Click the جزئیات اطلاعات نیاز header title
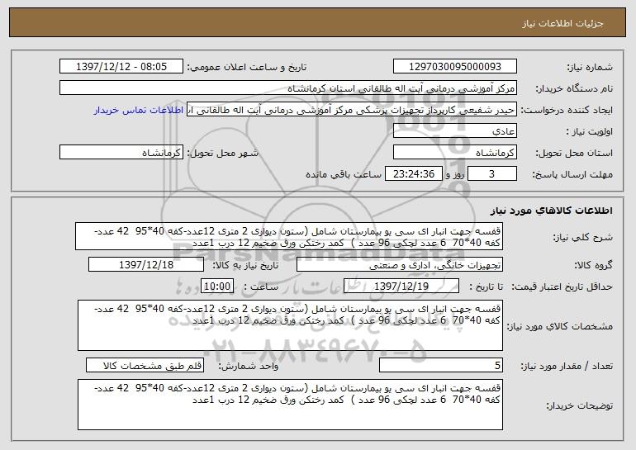Image resolution: width=636 pixels, height=450 pixels. click(x=562, y=23)
